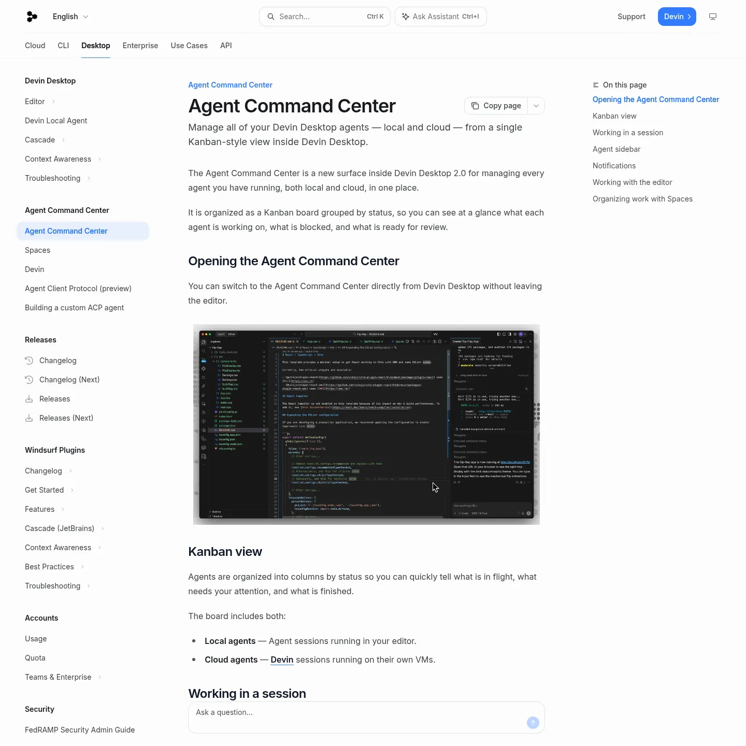Open Devin Local Agent page
Viewport: 746px width, 746px height.
pos(56,121)
